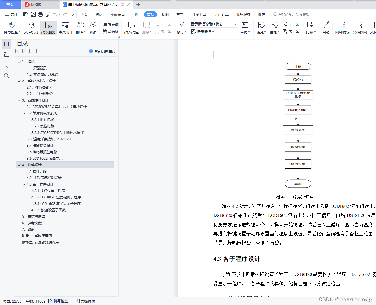Click the print icon in quick toolbar
This screenshot has width=376, height=305.
coord(40,14)
